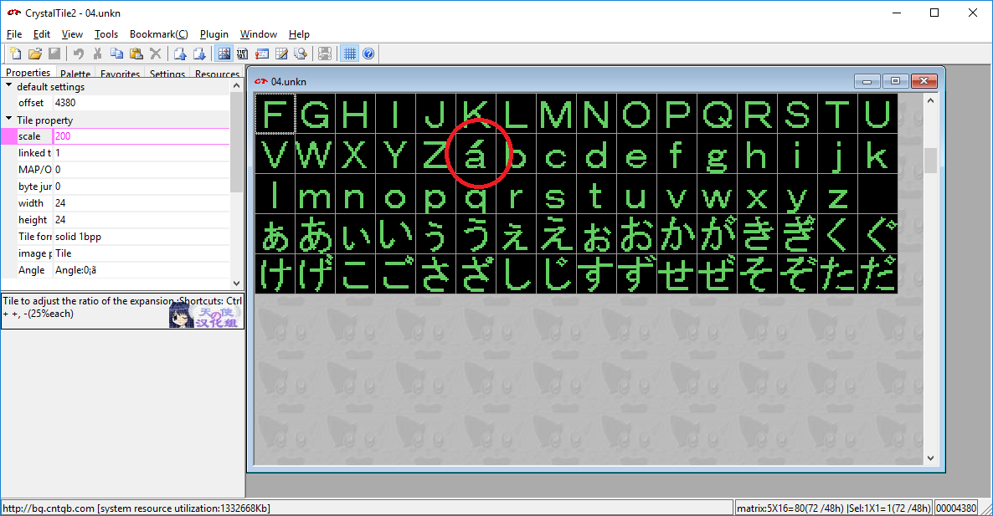Screen dimensions: 993x516
Task: Collapse the Tile property group
Action: (x=9, y=119)
